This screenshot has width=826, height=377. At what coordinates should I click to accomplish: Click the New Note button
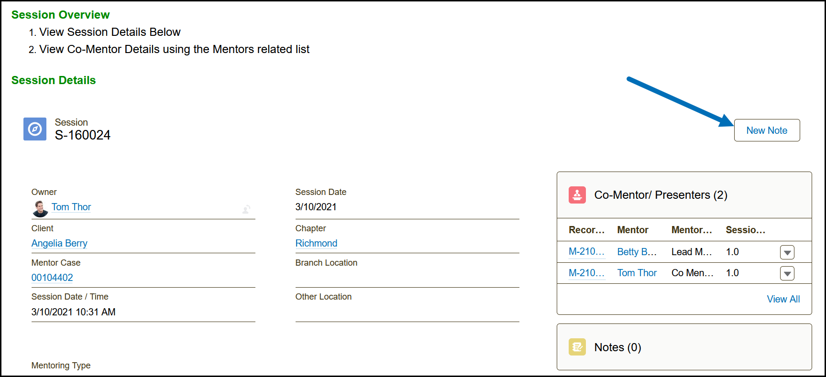tap(766, 130)
